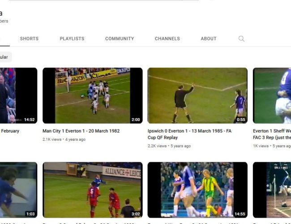Open the Ipswich 0 Everton 1 FA Cup title

[x=196, y=134]
